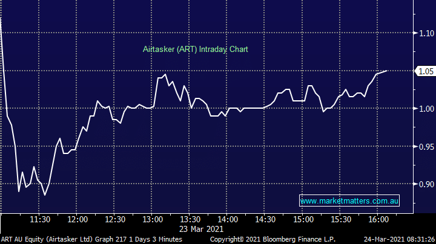Select the Airtasker (ART) Intraday Chart title

click(195, 50)
